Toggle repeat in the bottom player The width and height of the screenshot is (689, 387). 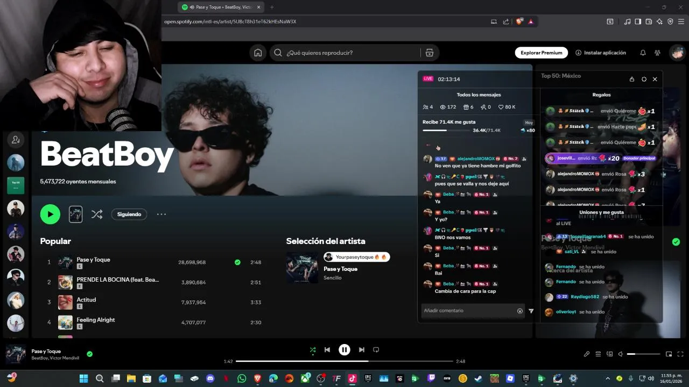point(376,350)
